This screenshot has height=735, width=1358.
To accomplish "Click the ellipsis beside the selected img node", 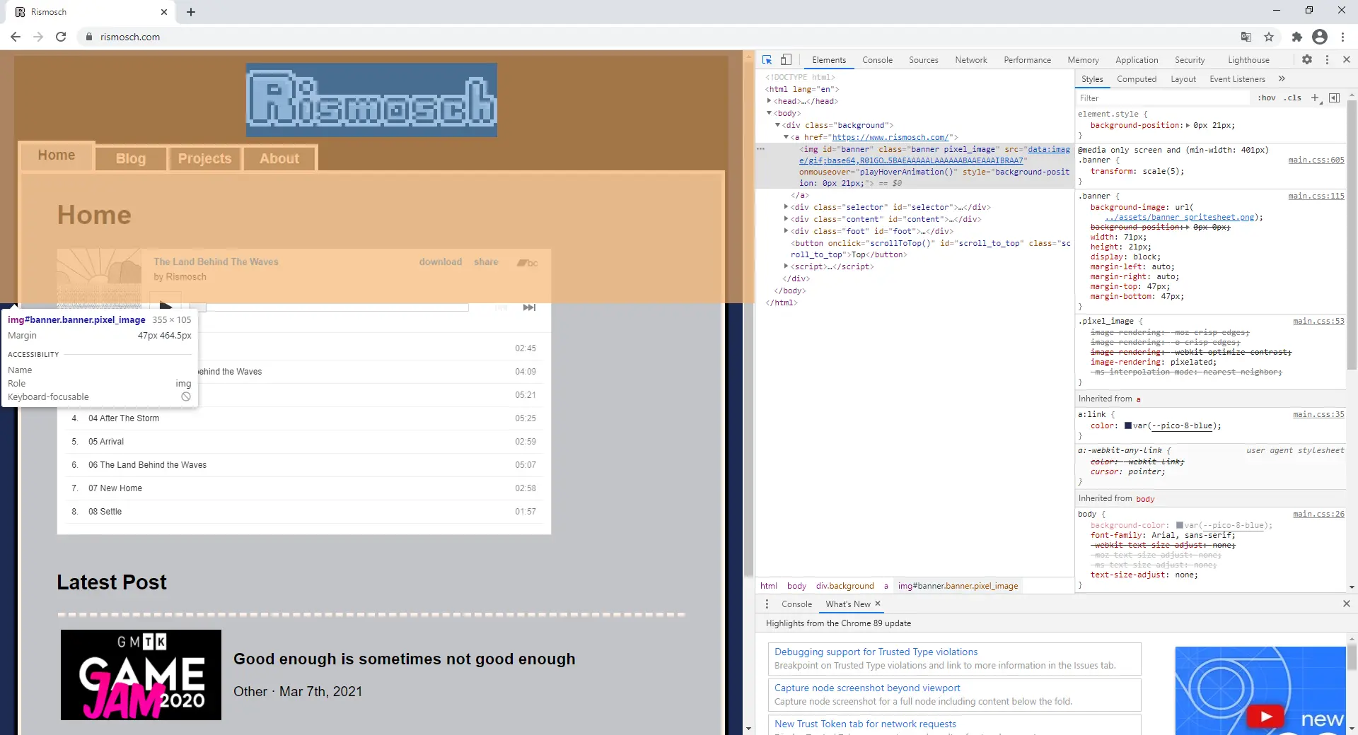I will (x=761, y=149).
